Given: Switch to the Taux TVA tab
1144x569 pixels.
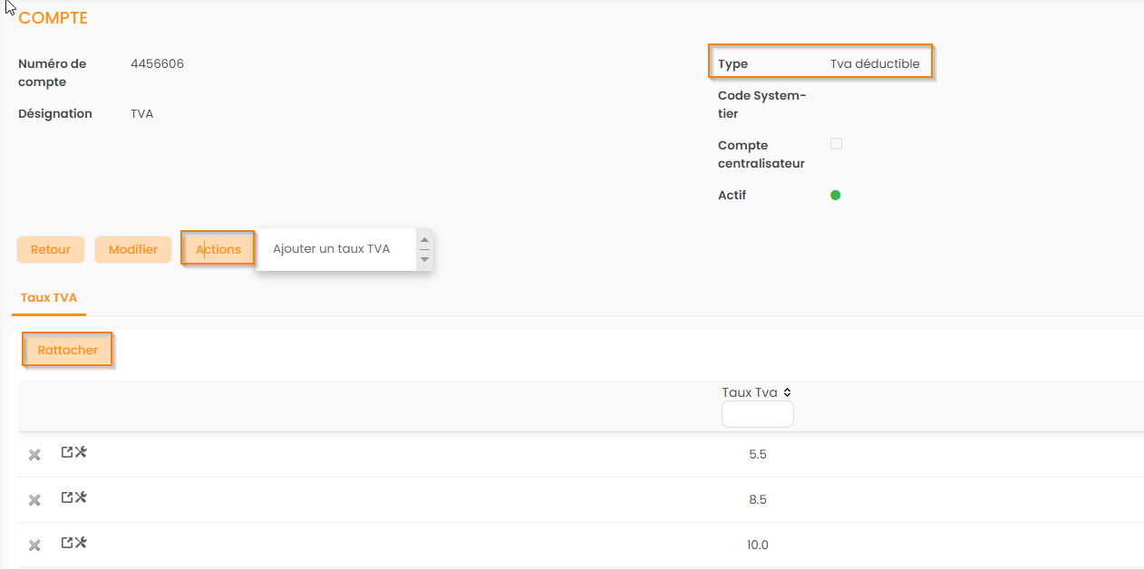Looking at the screenshot, I should [49, 297].
